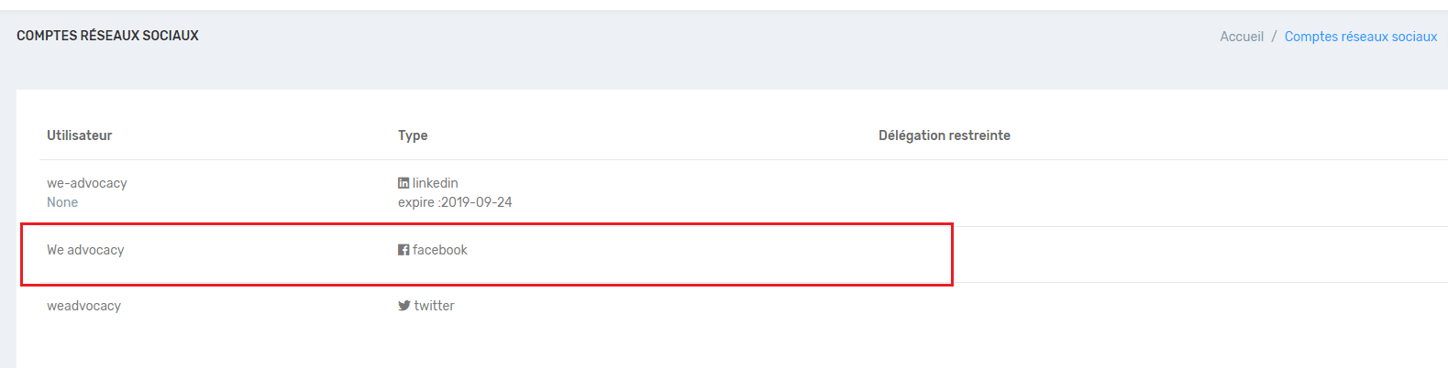Click the None text under we-advocacy
The image size is (1448, 368).
click(x=62, y=202)
